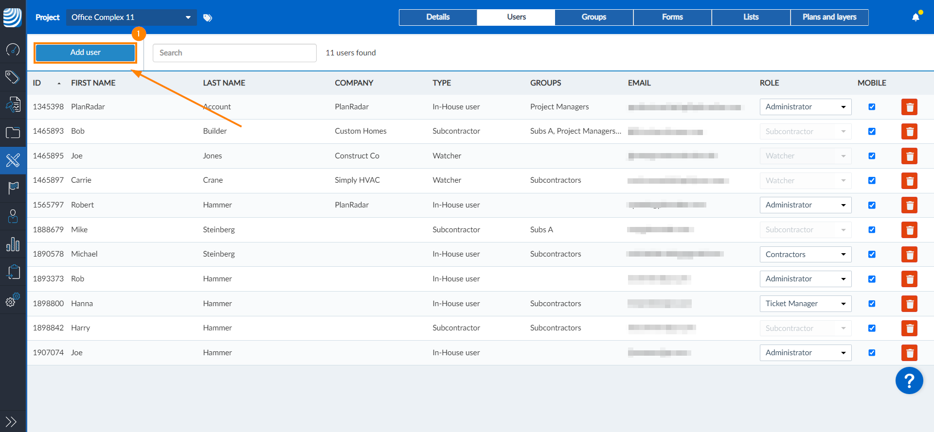This screenshot has width=934, height=432.
Task: Expand the sidebar with double-chevron icon
Action: coord(11,421)
